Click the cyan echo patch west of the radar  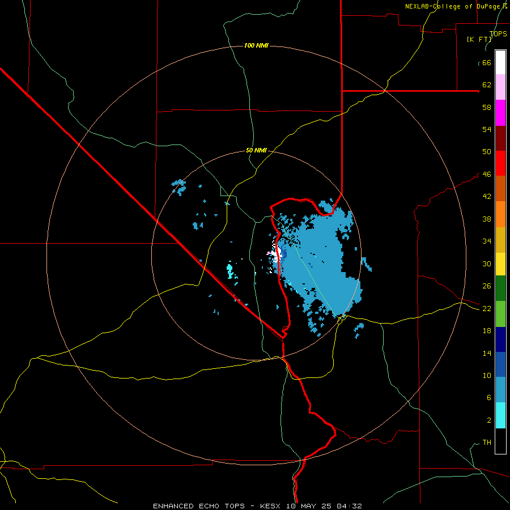(x=229, y=271)
